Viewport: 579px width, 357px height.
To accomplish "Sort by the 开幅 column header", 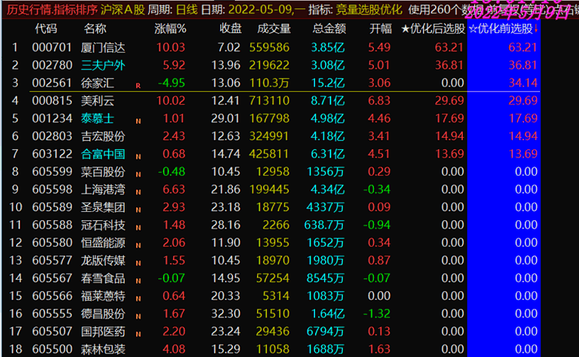I will [x=380, y=29].
